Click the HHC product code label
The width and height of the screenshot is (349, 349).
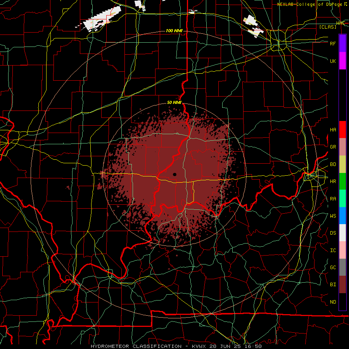click(340, 23)
